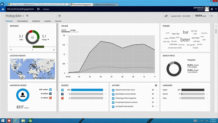Switch to the Location tab
This screenshot has height=123, width=218.
pyautogui.click(x=47, y=21)
